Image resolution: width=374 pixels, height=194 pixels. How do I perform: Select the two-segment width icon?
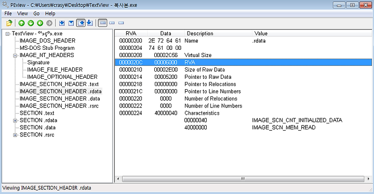(112, 23)
